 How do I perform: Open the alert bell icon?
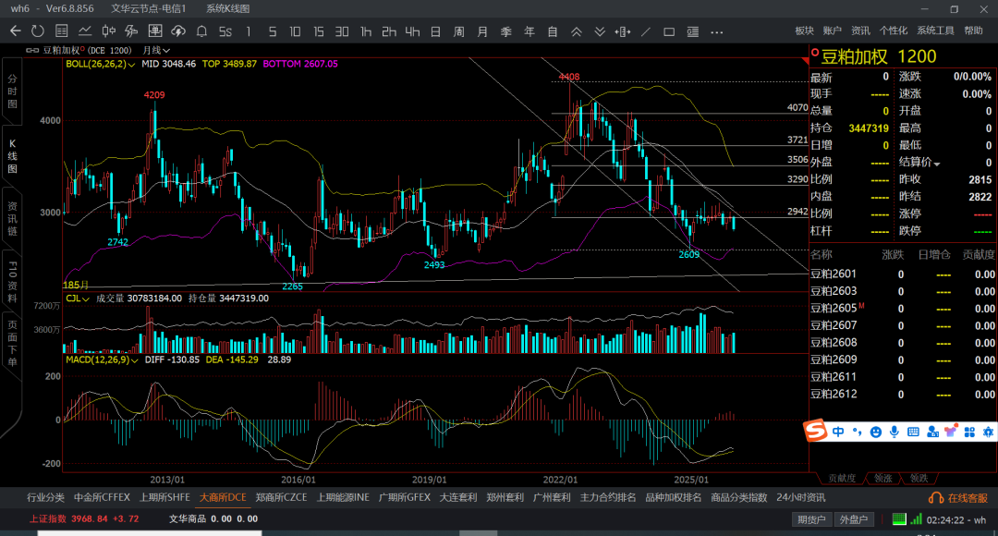(x=201, y=31)
